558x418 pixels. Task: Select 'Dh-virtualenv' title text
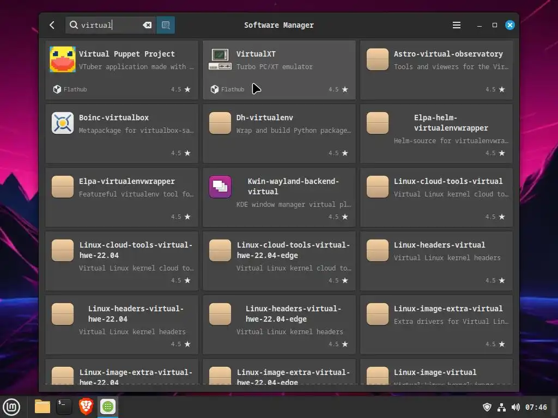tap(264, 118)
